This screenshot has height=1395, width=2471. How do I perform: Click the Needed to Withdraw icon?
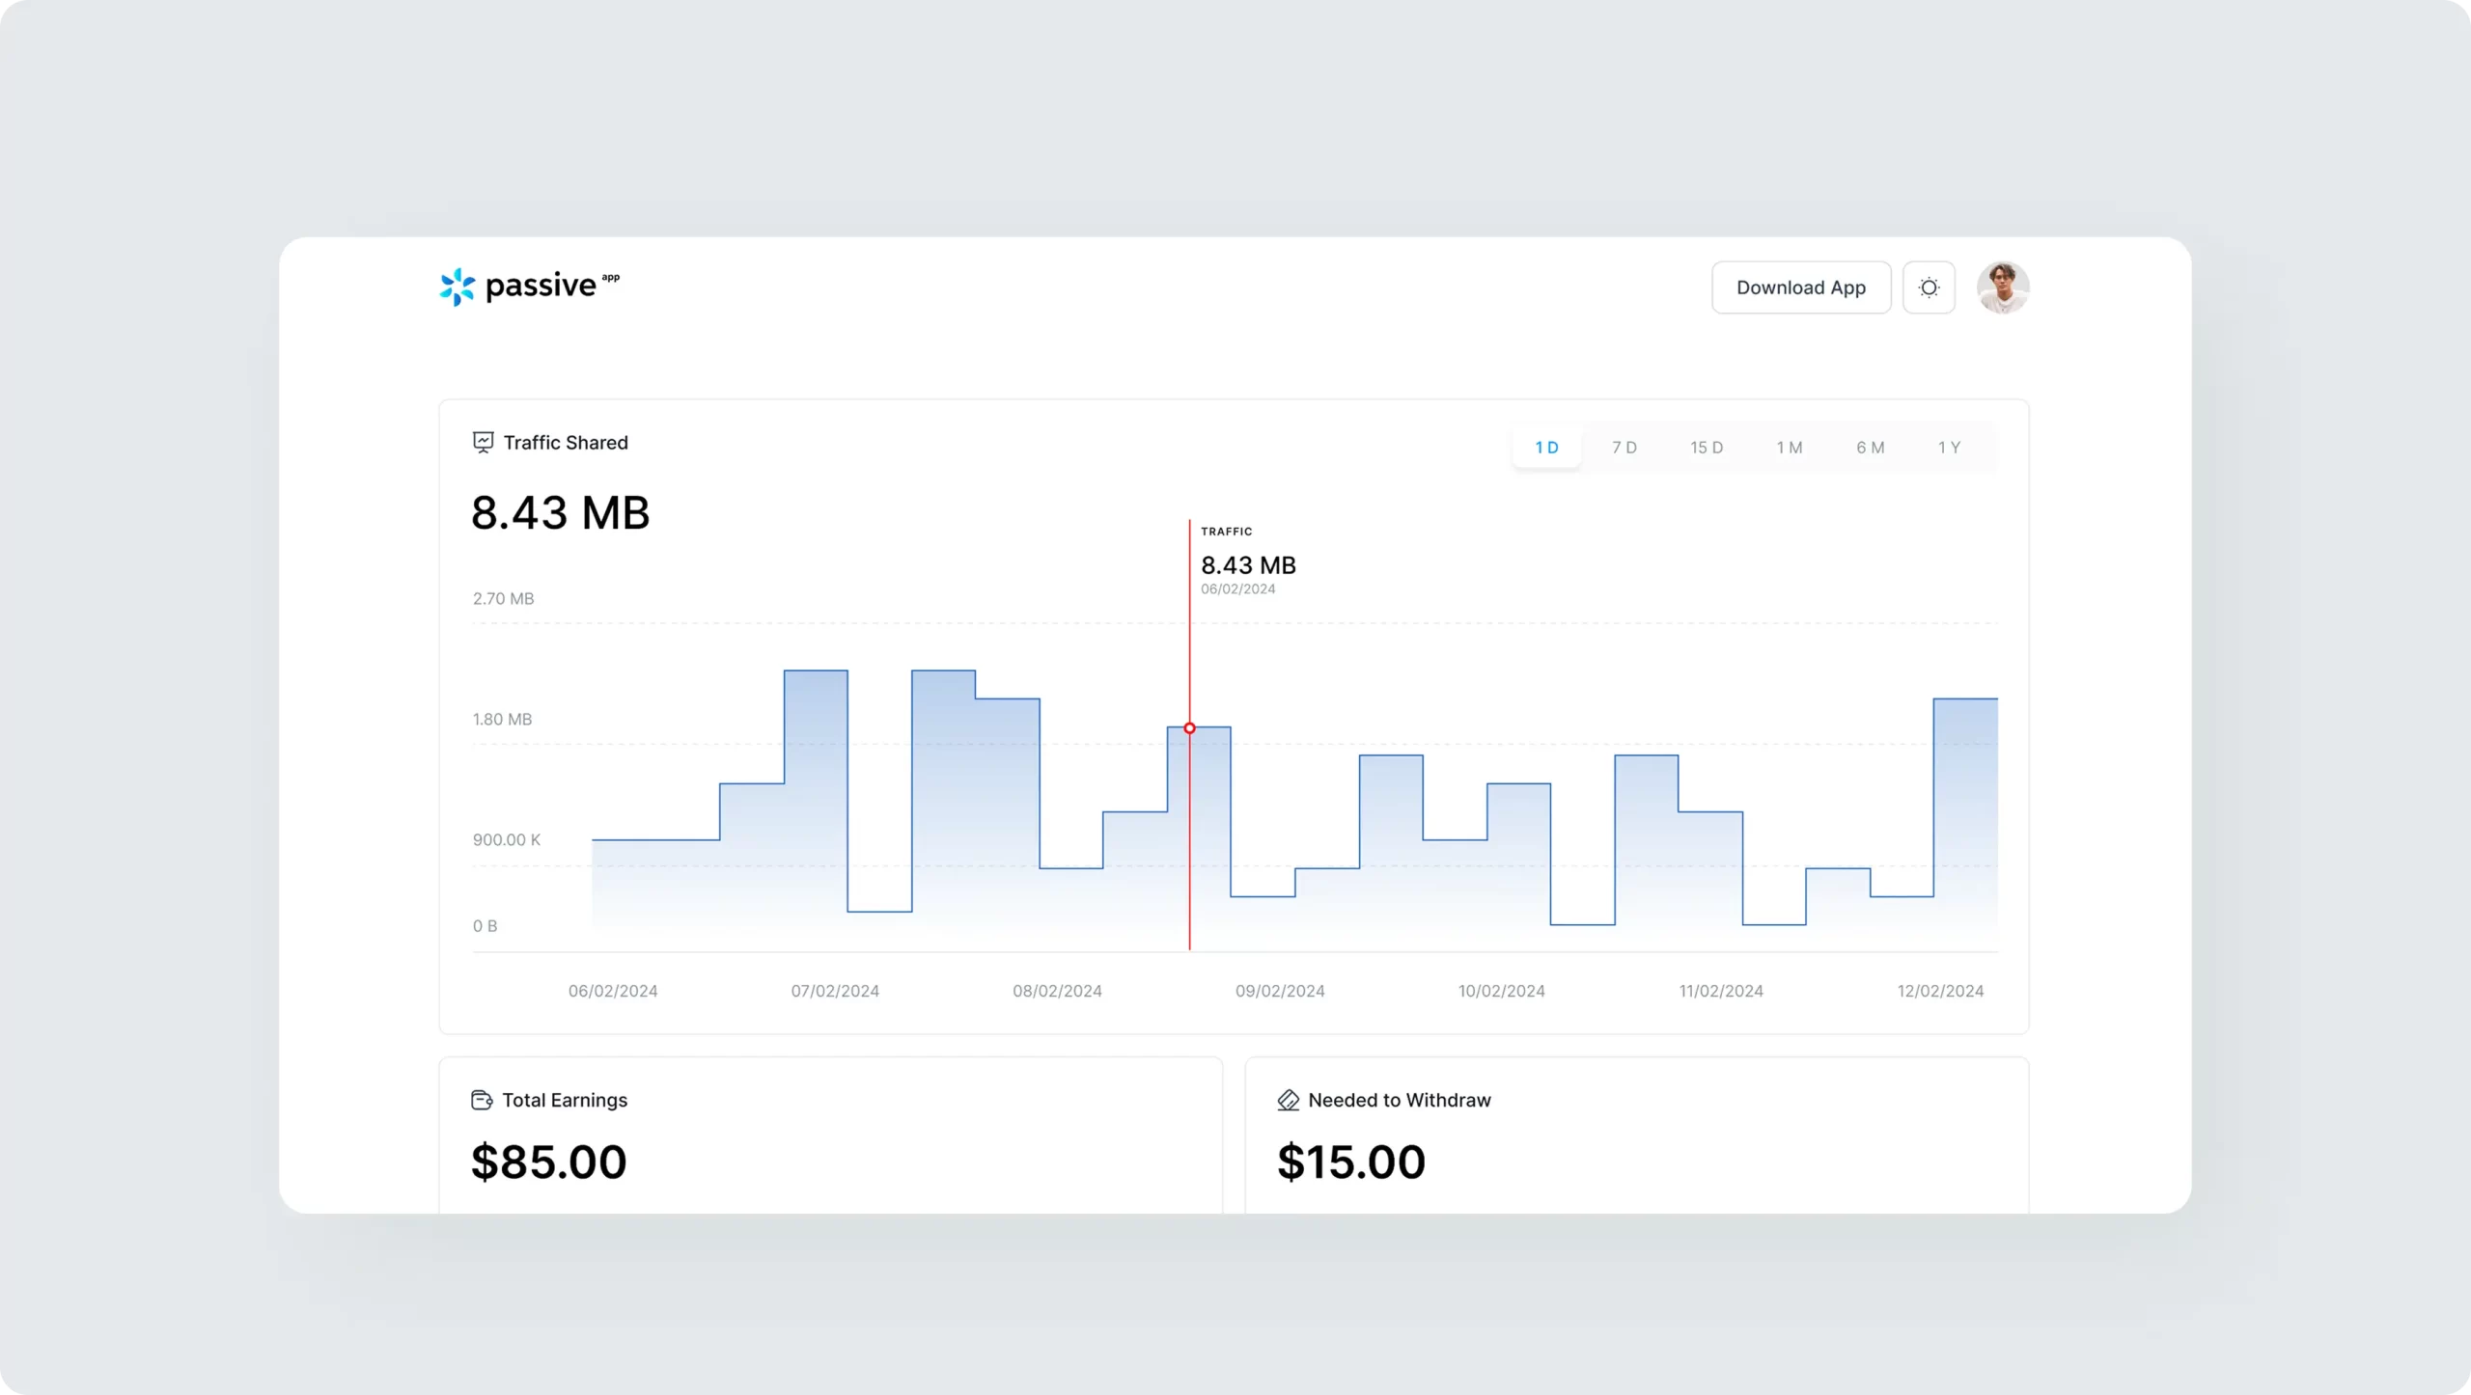tap(1288, 1100)
